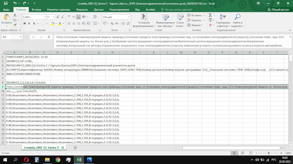Open number format Общий dropdown
The image size is (293, 164).
(129, 17)
